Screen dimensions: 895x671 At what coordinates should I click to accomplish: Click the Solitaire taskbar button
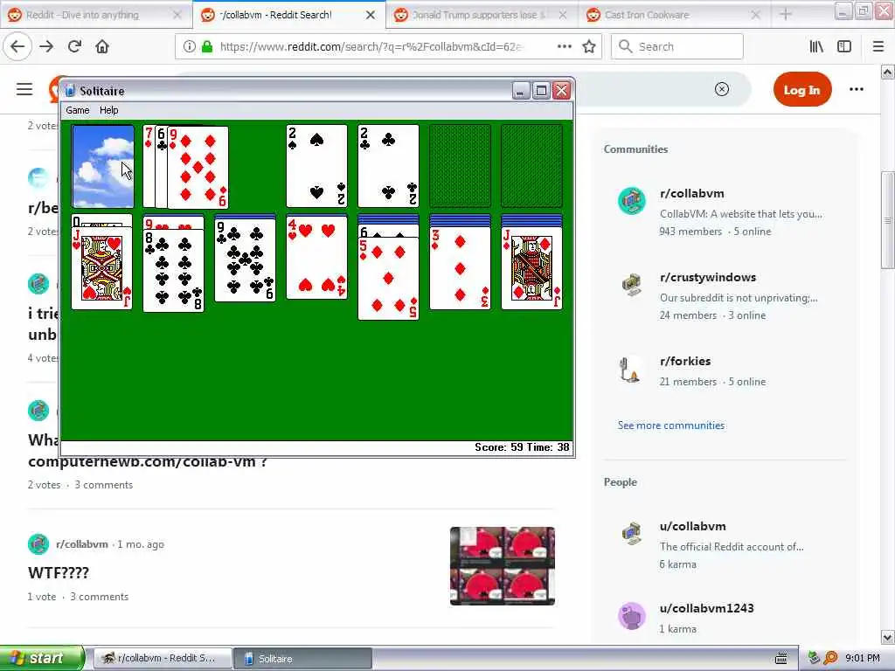[x=303, y=659]
